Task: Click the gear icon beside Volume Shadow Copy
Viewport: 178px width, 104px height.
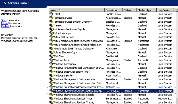Action: (x=51, y=52)
